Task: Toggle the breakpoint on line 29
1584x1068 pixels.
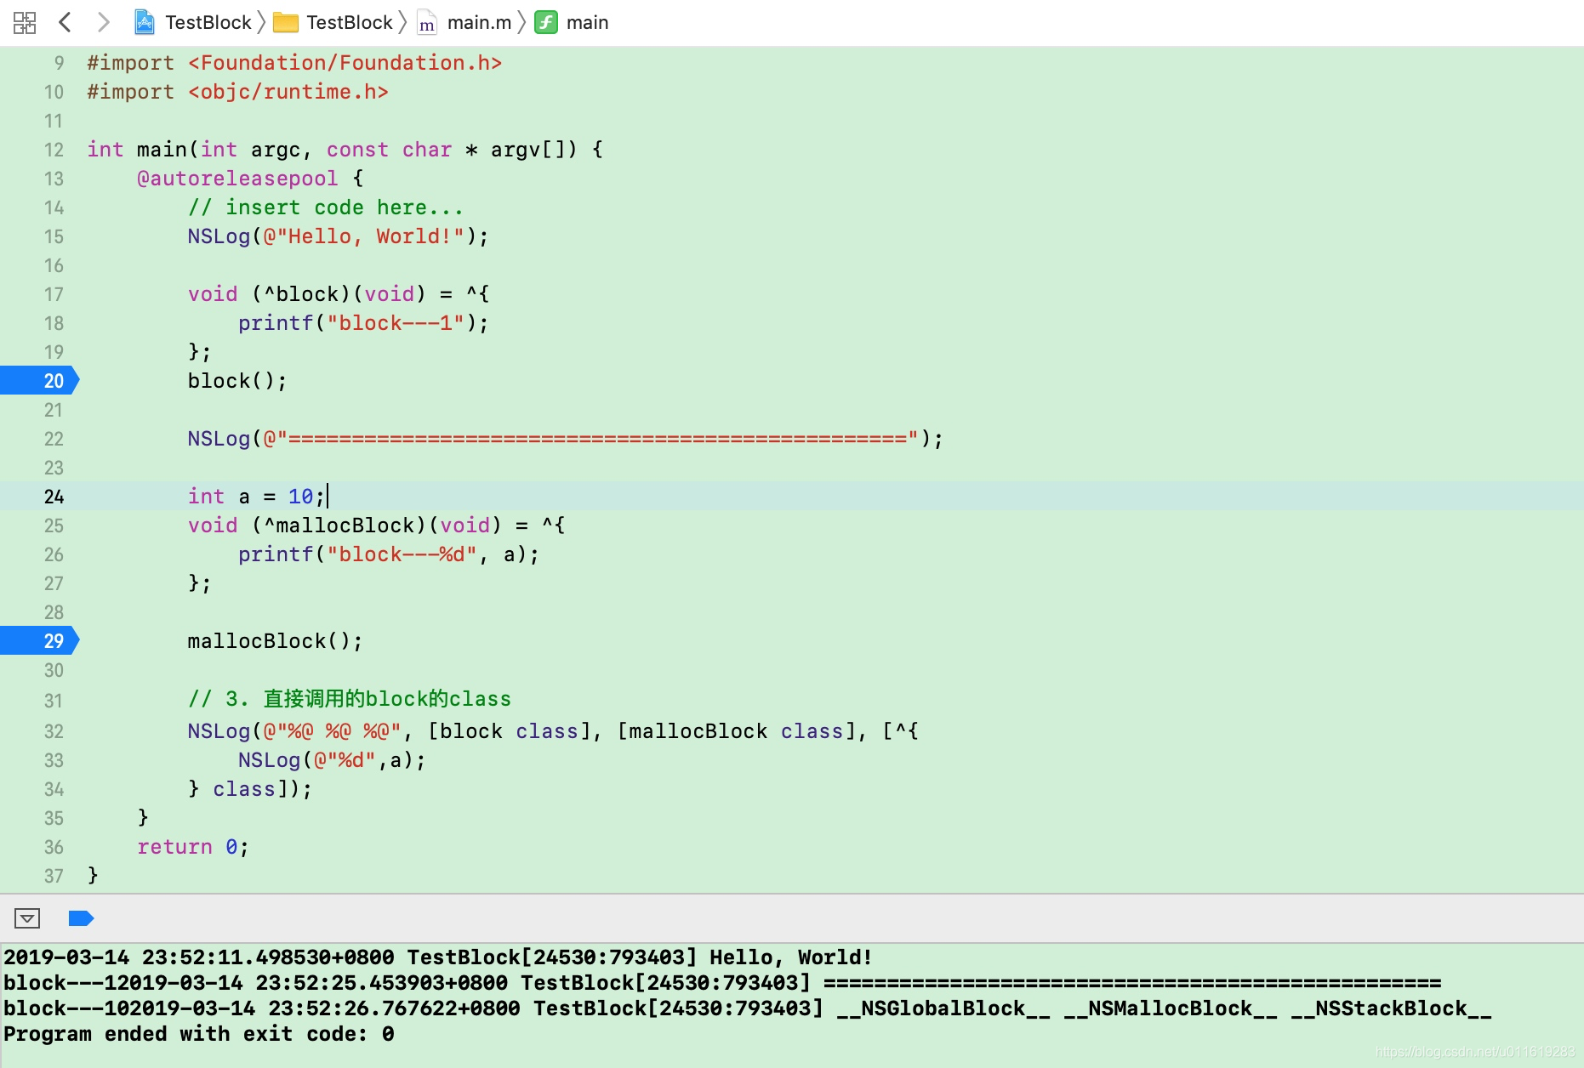Action: tap(40, 640)
